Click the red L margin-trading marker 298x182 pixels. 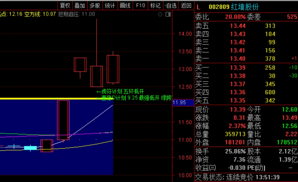[198, 7]
